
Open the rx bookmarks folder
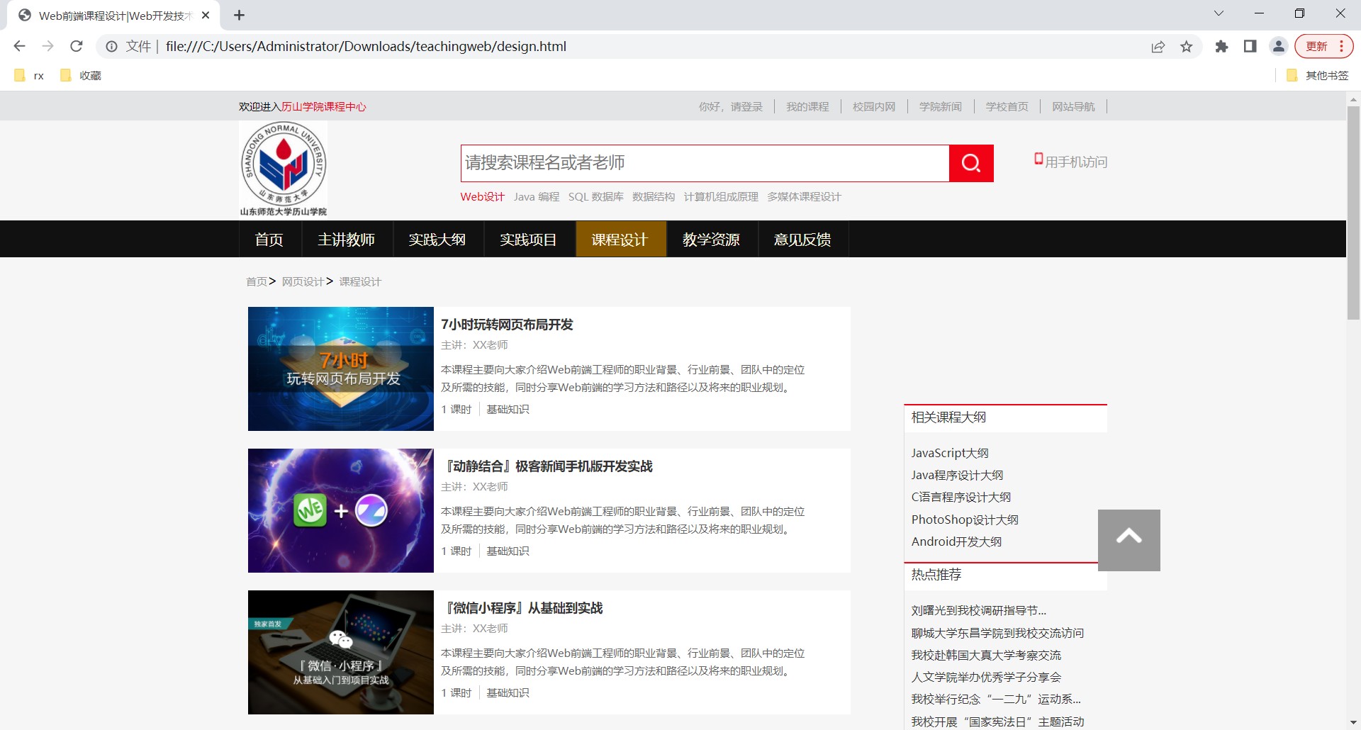point(30,75)
